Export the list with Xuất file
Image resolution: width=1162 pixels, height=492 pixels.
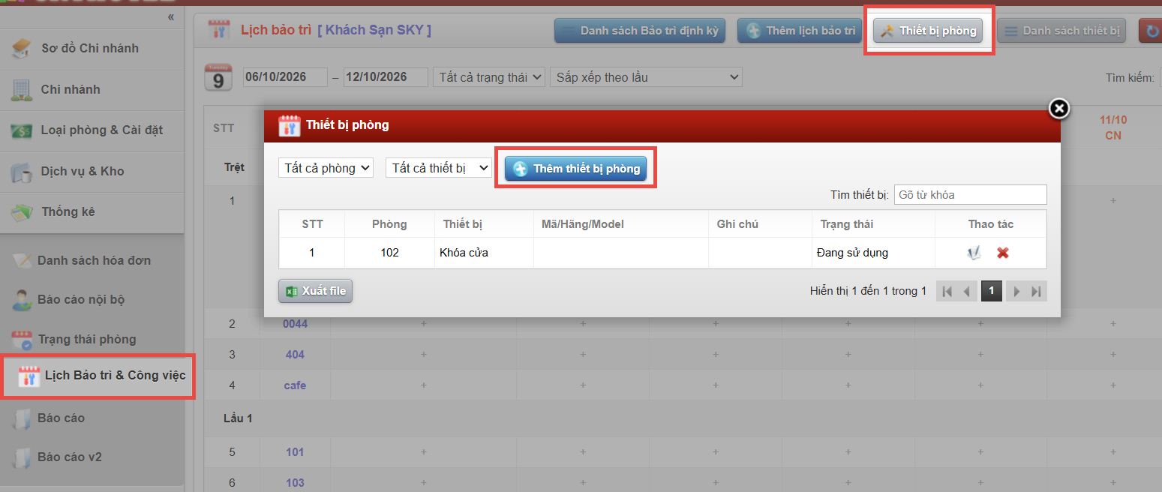[315, 291]
